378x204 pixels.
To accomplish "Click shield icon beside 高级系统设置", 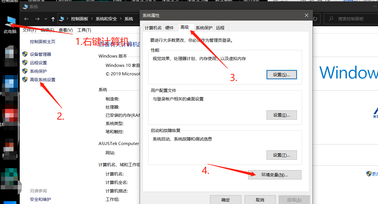I will click(25, 80).
